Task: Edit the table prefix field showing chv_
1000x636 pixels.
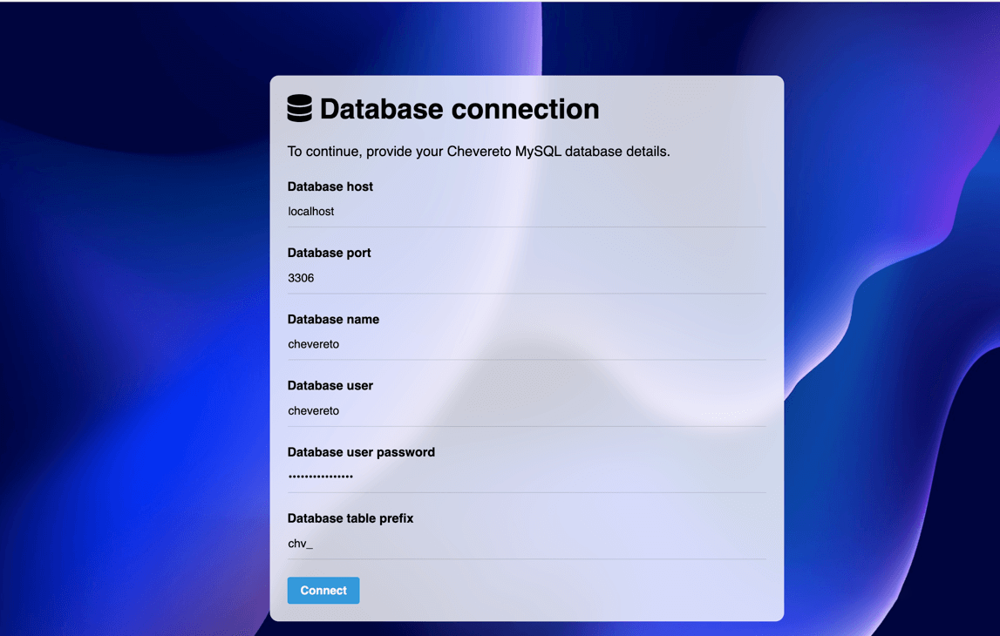Action: coord(527,544)
